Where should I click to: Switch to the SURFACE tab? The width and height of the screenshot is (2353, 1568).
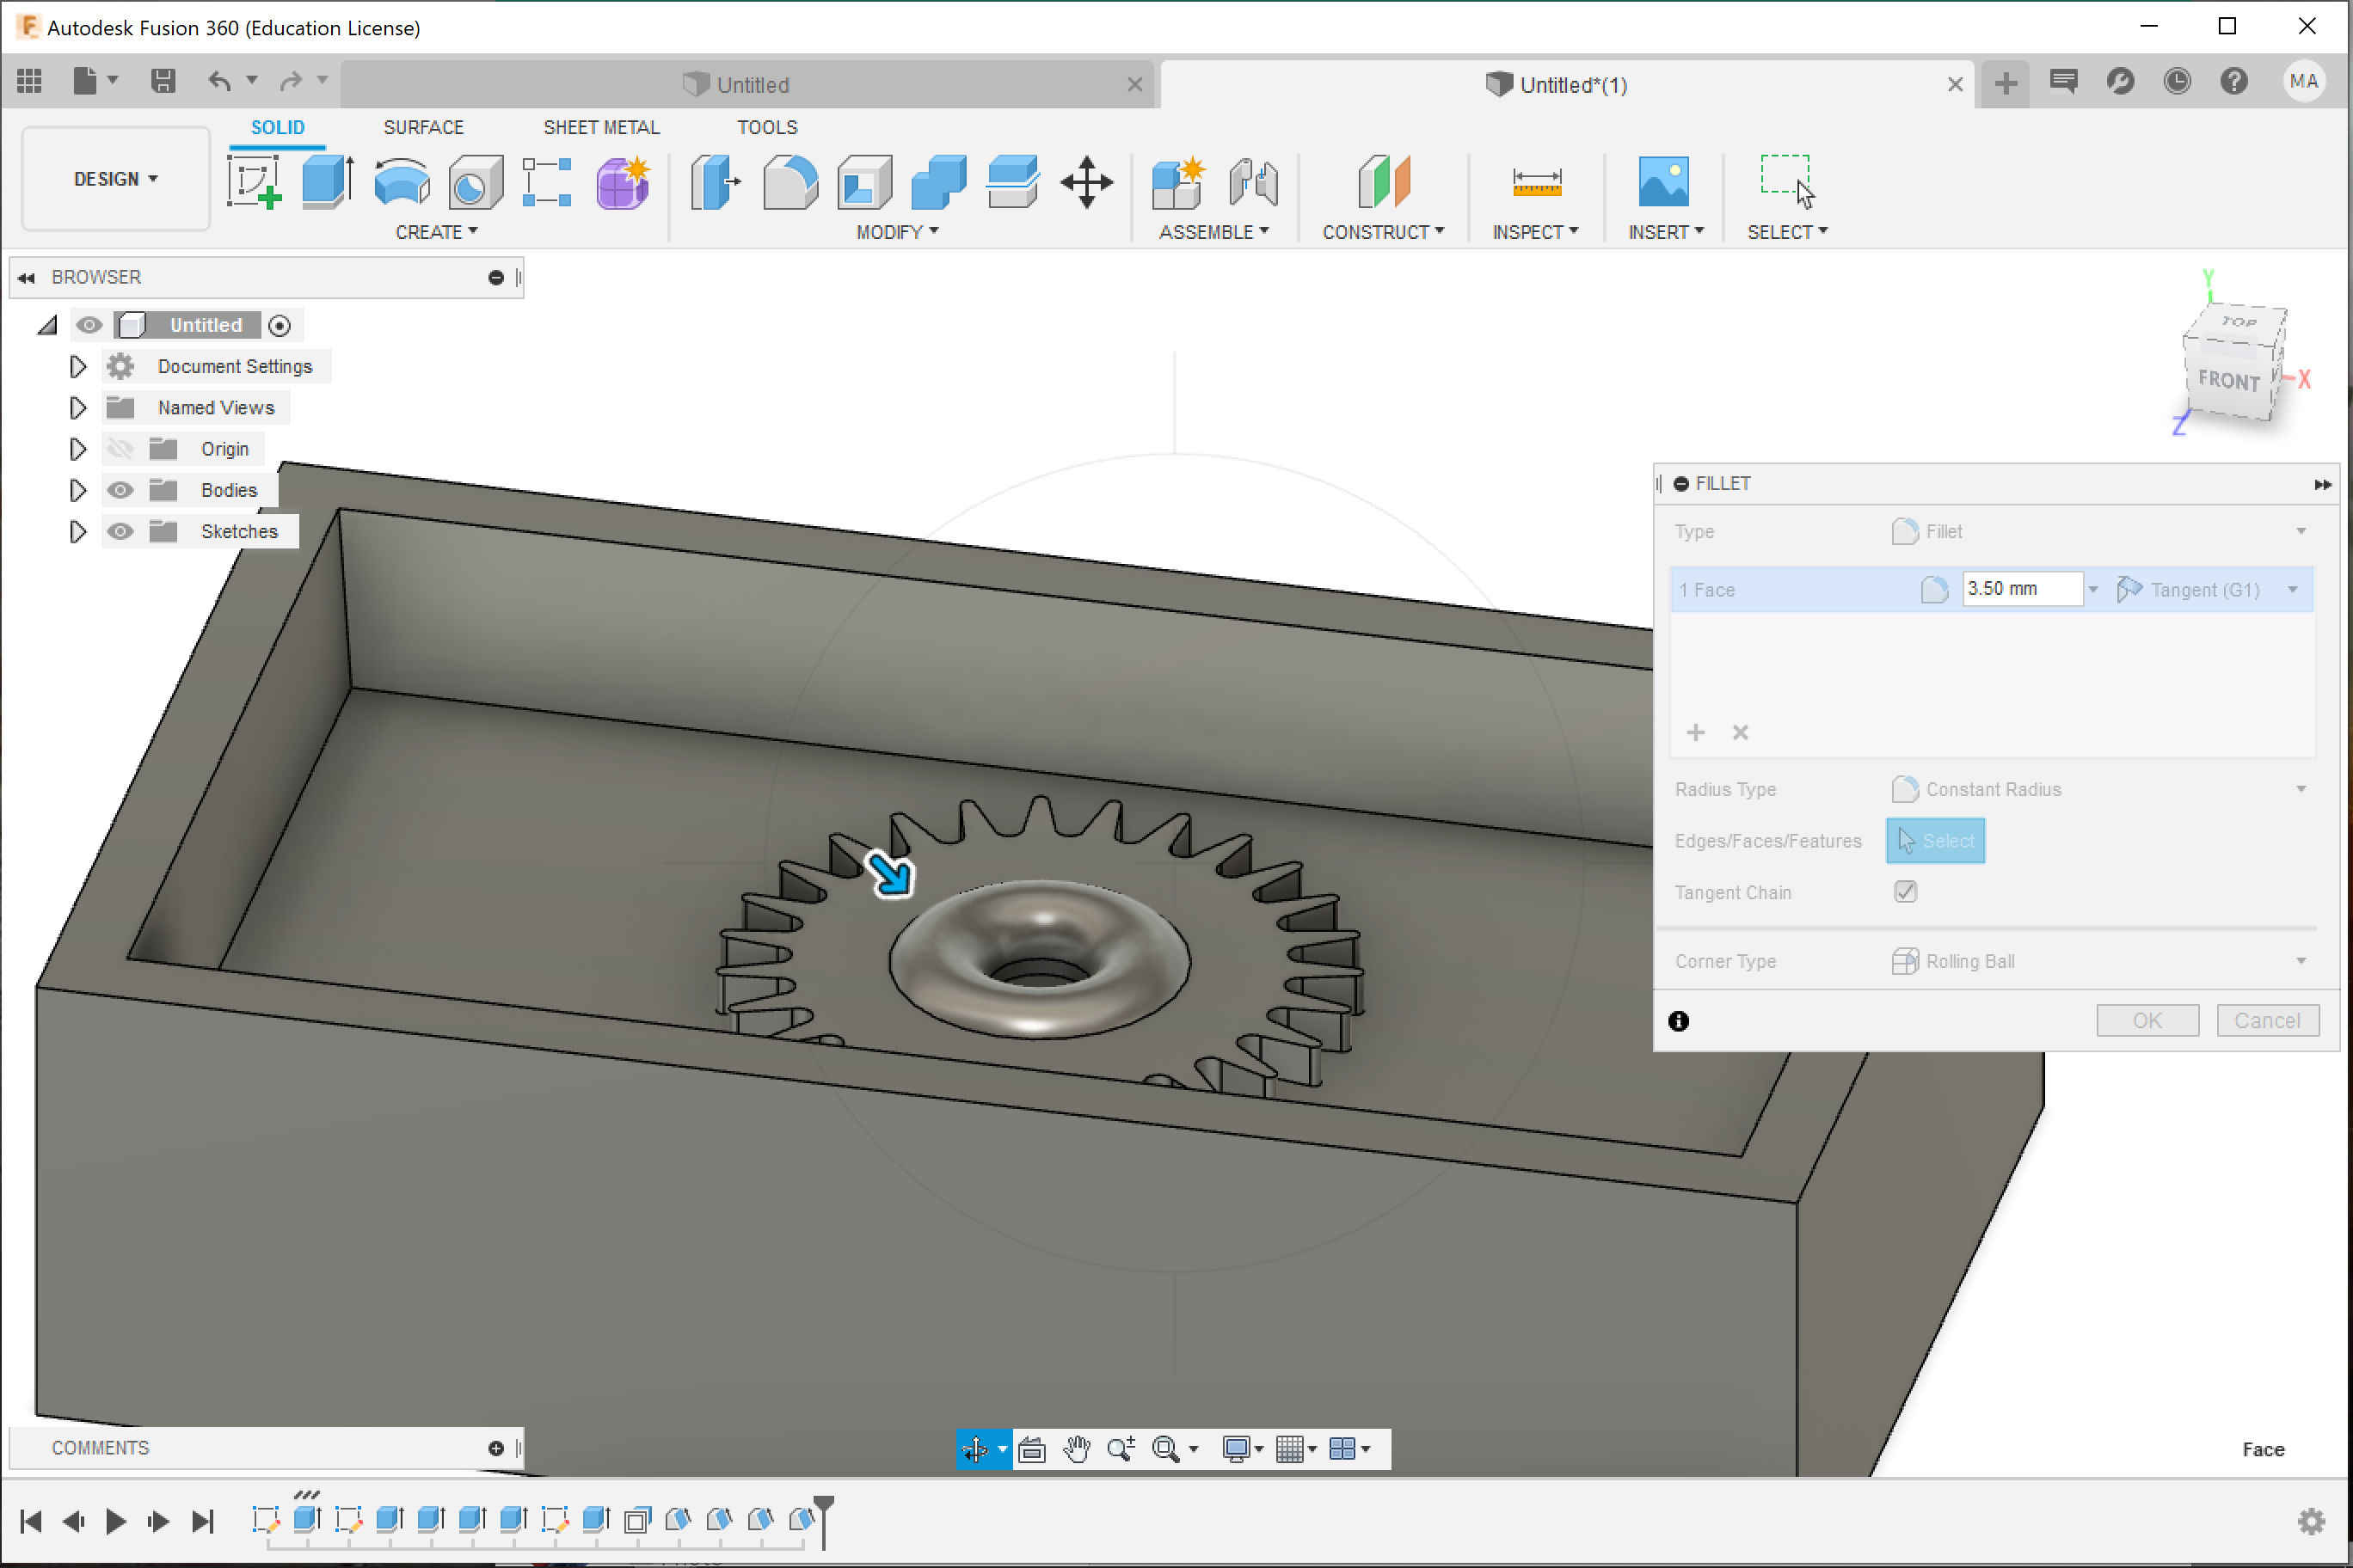click(x=423, y=127)
